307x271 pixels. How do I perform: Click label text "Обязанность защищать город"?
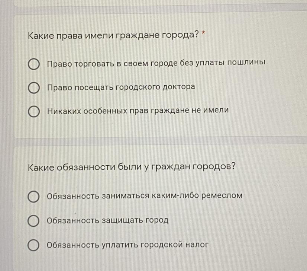tap(107, 220)
